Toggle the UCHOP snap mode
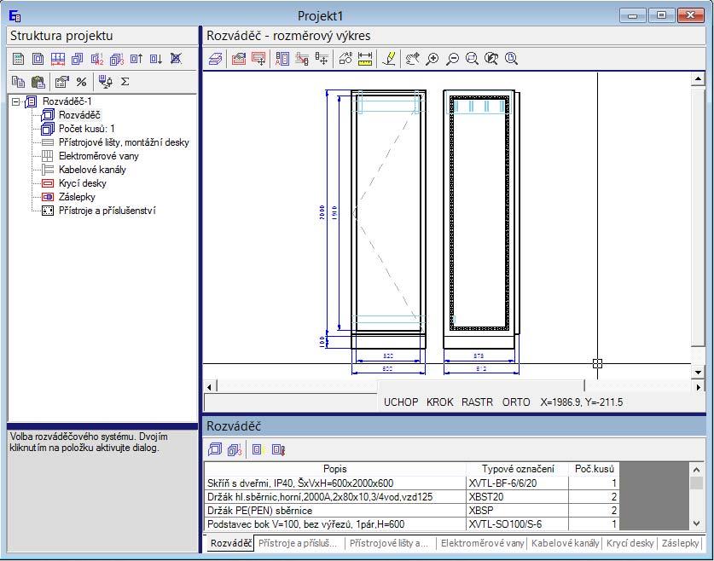The width and height of the screenshot is (714, 561). click(401, 402)
